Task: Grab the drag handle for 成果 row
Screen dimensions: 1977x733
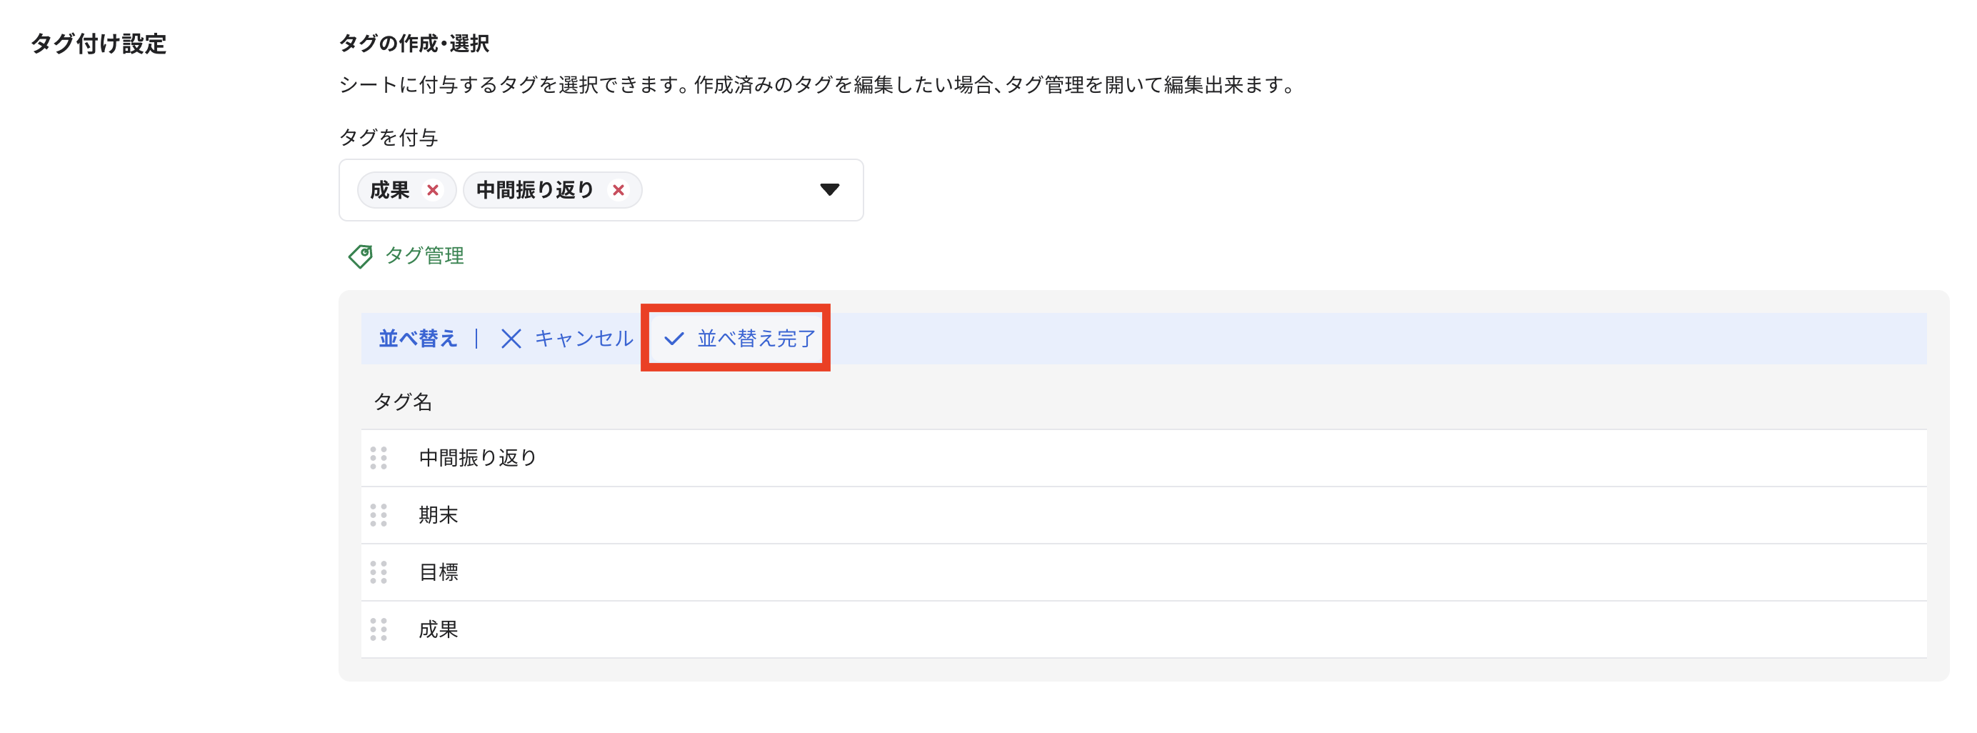Action: tap(379, 629)
